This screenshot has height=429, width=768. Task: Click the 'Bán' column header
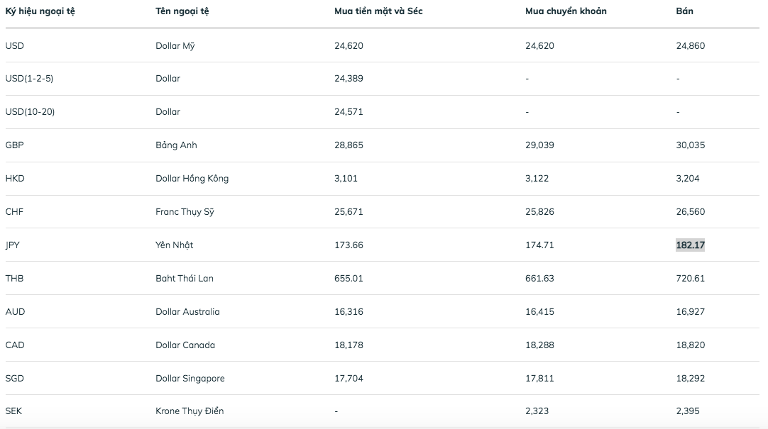685,11
